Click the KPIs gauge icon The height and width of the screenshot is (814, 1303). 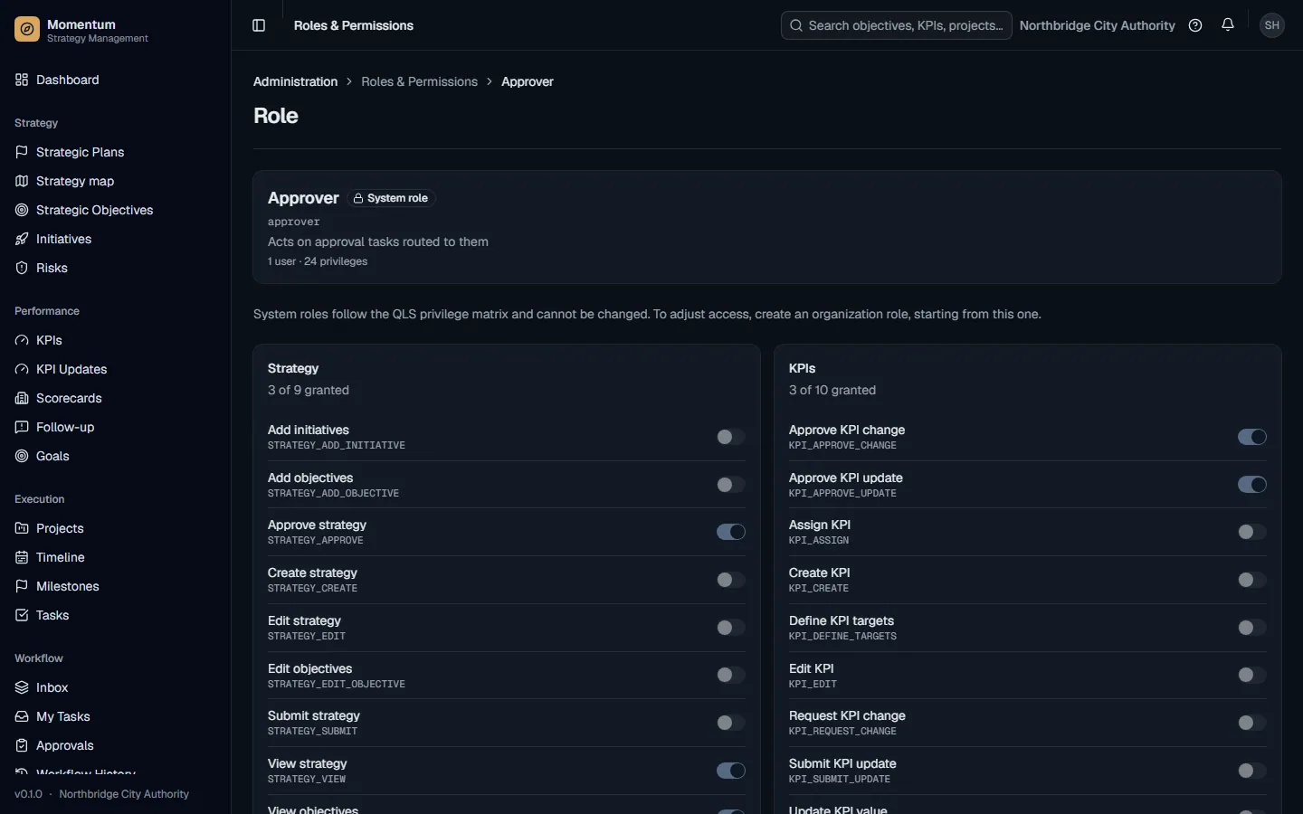point(22,340)
